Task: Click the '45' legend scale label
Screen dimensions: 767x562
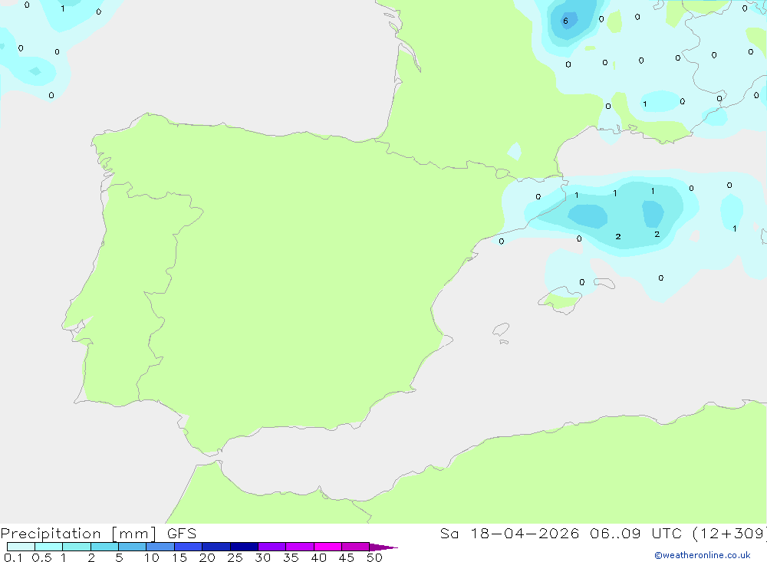Action: point(347,557)
